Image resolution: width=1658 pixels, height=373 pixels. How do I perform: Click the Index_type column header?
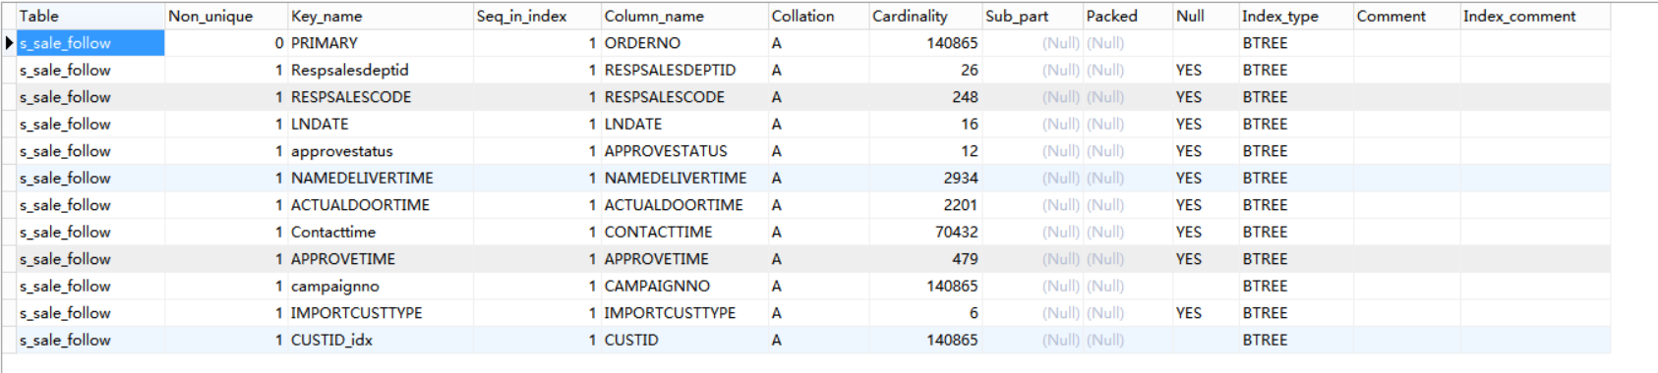[1295, 16]
